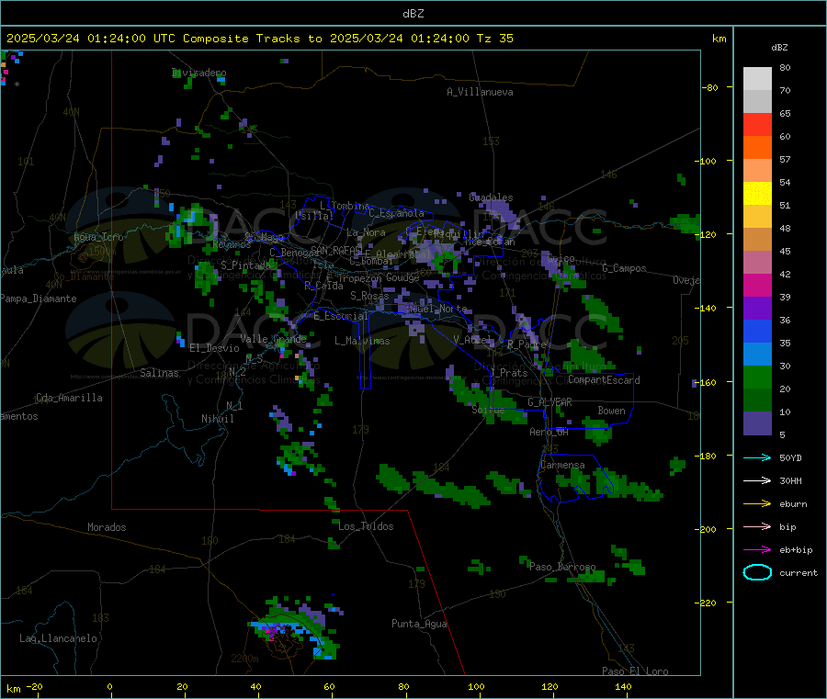Click the Paso_Barroso location label

click(562, 567)
